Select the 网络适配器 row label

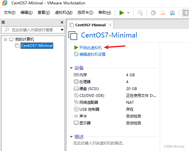click(x=89, y=103)
